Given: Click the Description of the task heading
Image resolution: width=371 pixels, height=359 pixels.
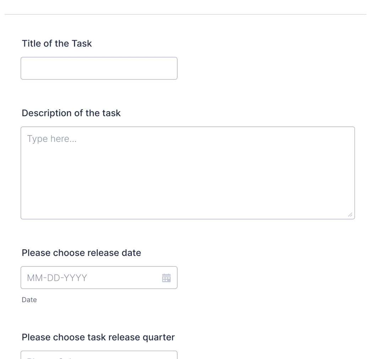Looking at the screenshot, I should [x=71, y=113].
